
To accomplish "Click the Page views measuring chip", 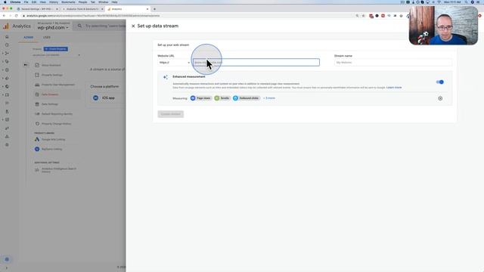I will pos(201,98).
